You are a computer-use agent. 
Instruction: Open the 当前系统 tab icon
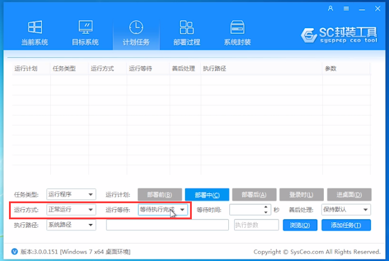point(35,27)
